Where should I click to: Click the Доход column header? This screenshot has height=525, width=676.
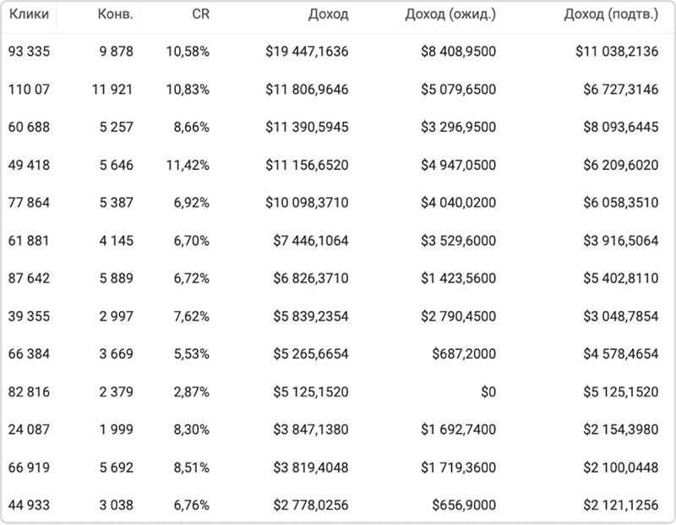(x=330, y=14)
